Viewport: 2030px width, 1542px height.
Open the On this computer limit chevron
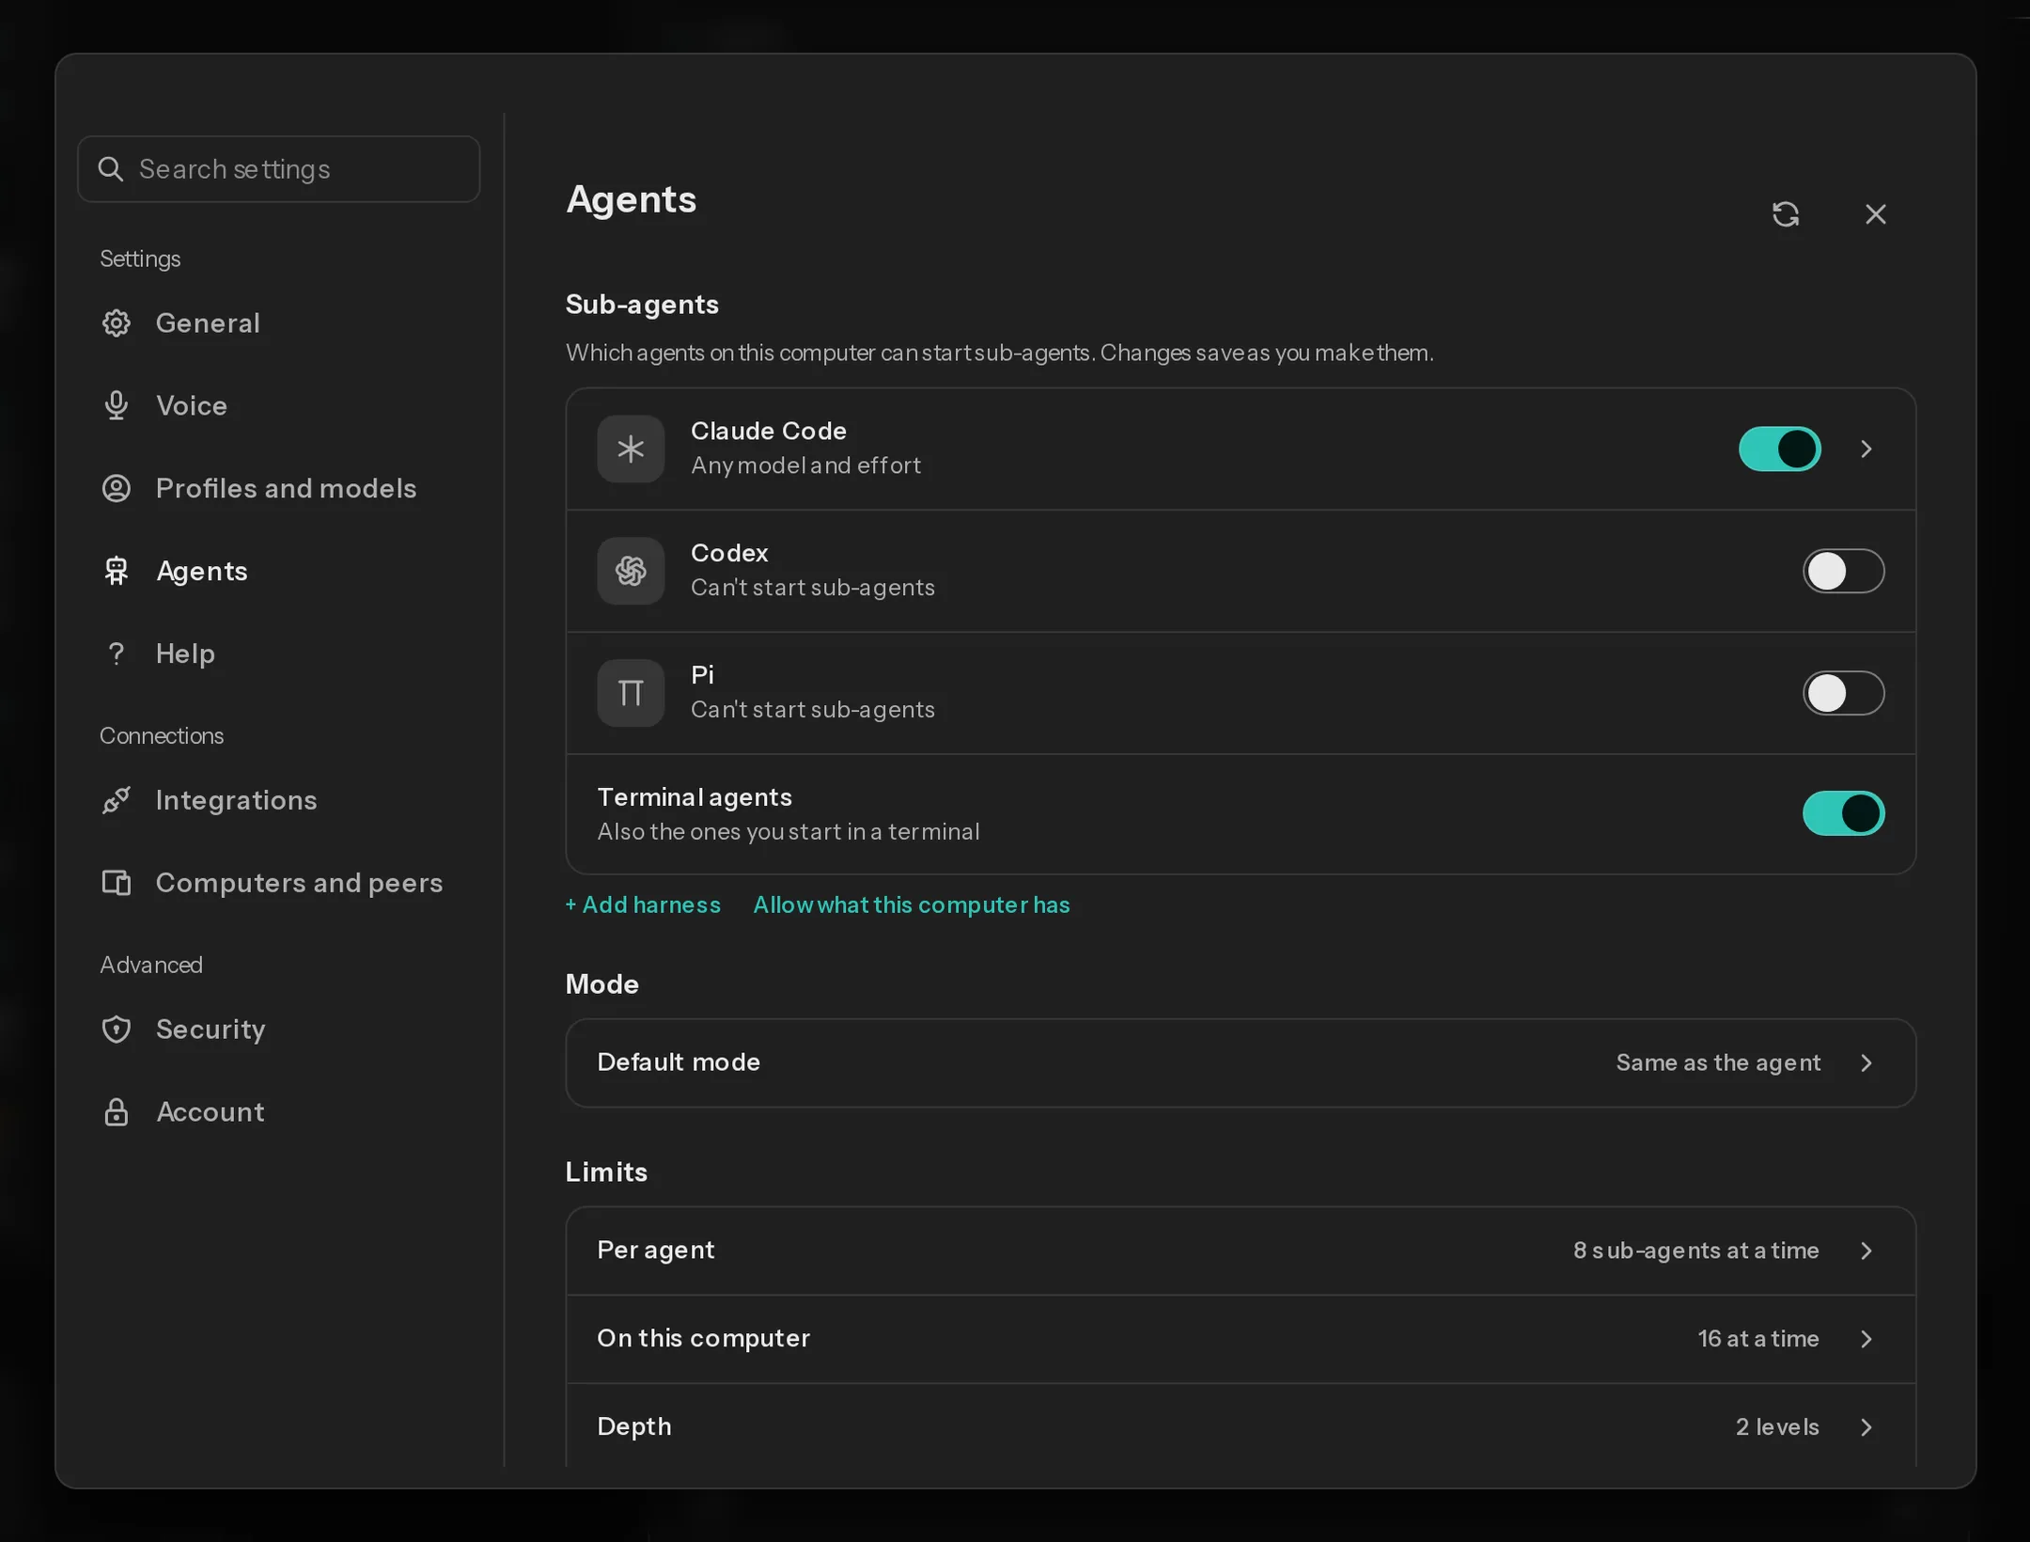tap(1866, 1339)
